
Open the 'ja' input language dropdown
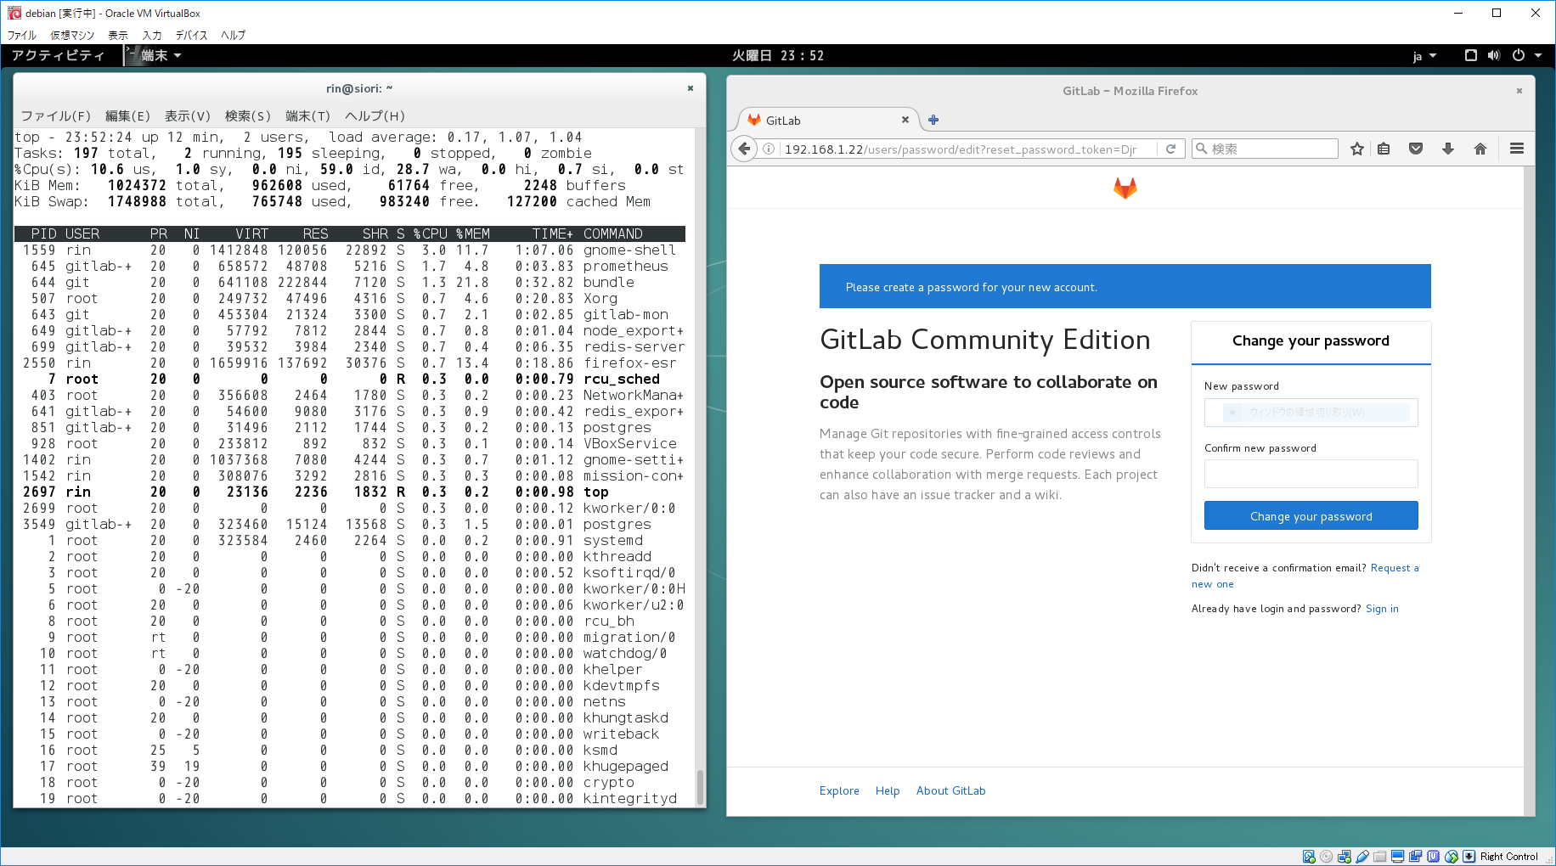(x=1424, y=56)
